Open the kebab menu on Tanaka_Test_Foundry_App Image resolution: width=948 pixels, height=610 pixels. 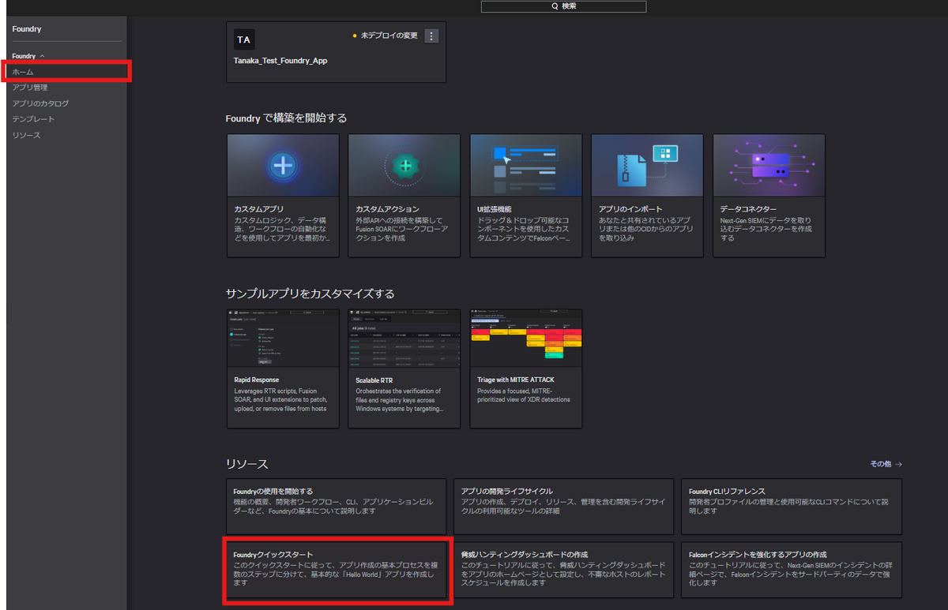tap(431, 35)
